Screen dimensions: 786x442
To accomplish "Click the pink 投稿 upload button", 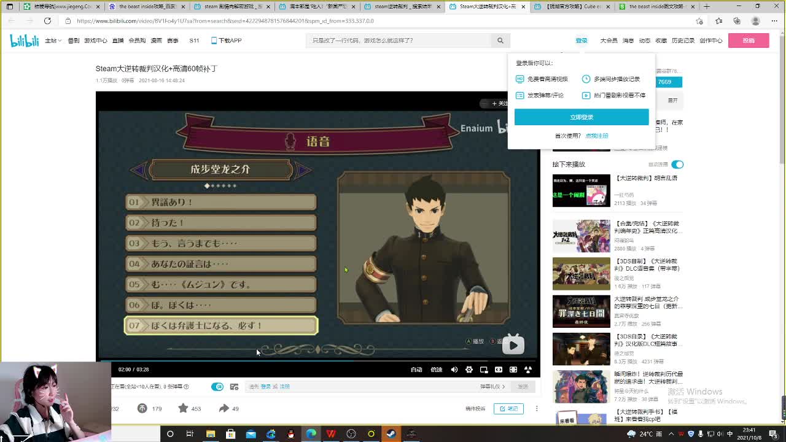I will pyautogui.click(x=749, y=41).
